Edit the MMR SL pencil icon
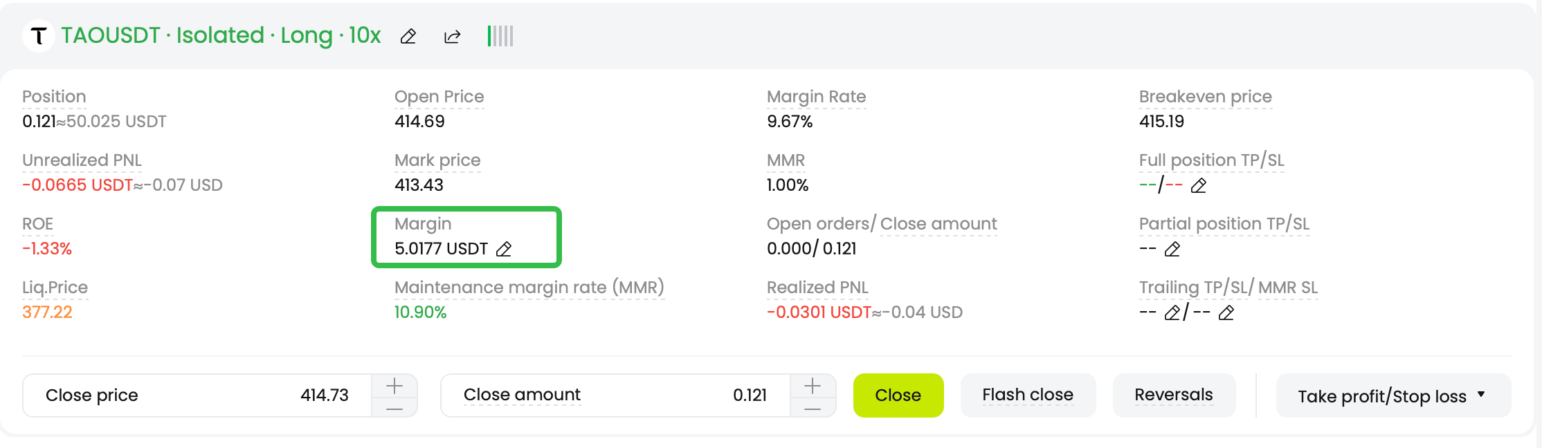 (x=1226, y=312)
